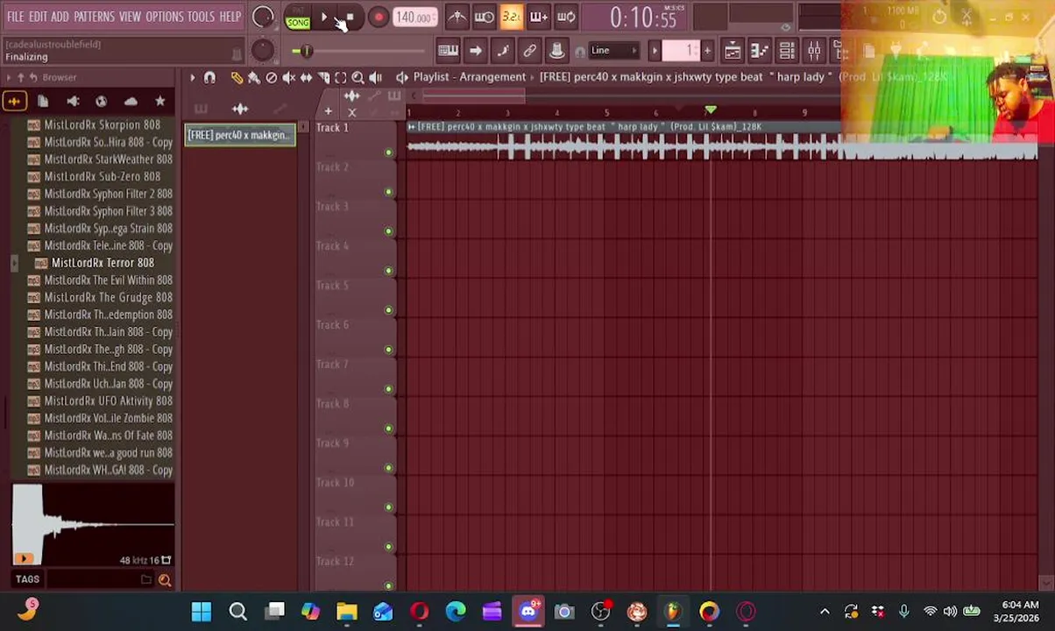Select the Paint brush tool in playlist
This screenshot has width=1055, height=631.
254,78
